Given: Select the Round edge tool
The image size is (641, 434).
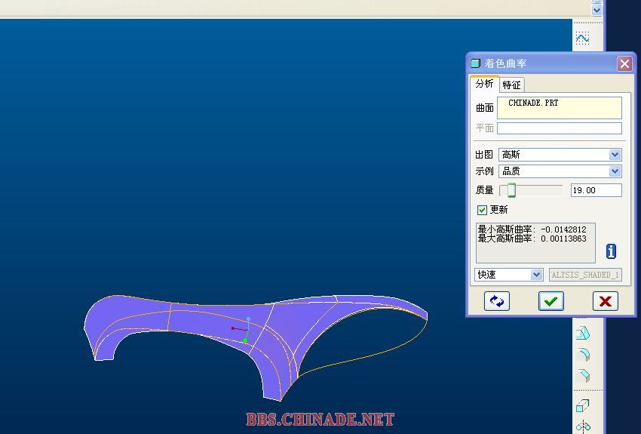Looking at the screenshot, I should 582,354.
